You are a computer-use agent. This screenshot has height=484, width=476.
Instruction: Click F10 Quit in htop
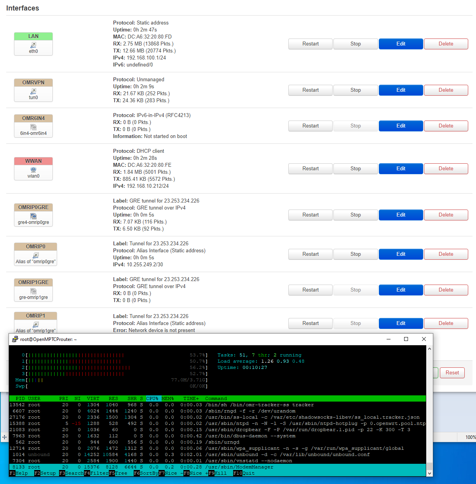coord(244,473)
